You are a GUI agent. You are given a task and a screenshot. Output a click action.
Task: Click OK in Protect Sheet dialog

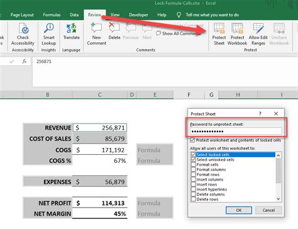239,210
